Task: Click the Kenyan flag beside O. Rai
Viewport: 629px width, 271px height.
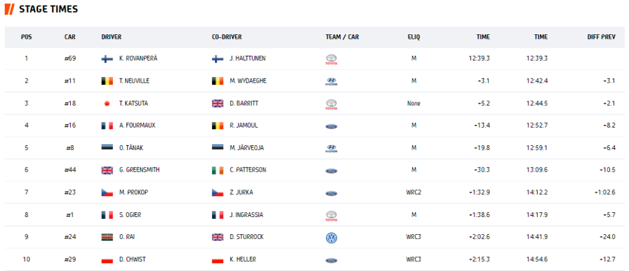Action: coord(107,237)
